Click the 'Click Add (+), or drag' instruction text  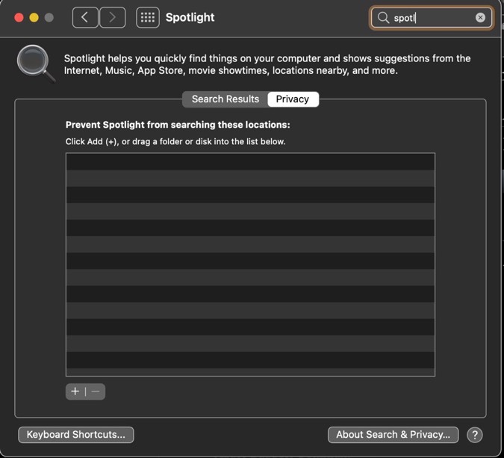coord(175,141)
